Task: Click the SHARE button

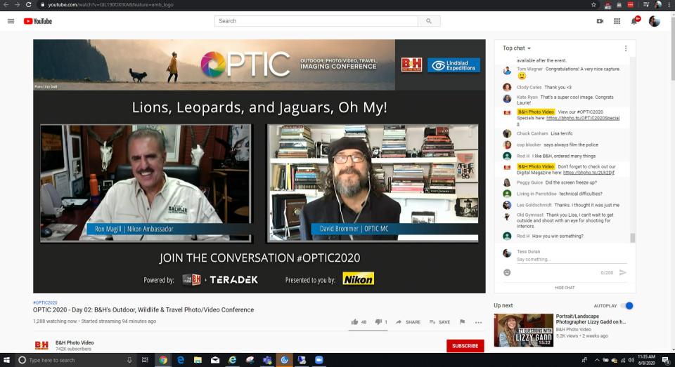Action: coord(408,322)
